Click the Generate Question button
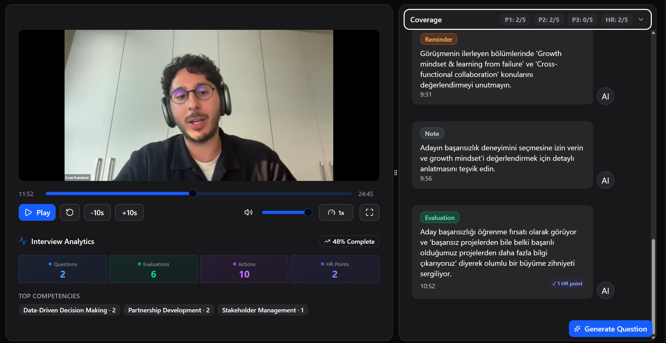 tap(610, 329)
